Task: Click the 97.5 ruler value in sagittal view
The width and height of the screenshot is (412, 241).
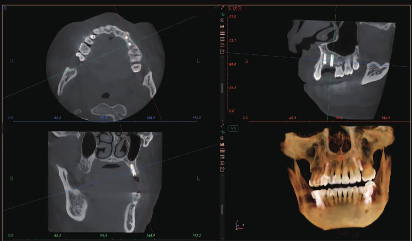Action: pyautogui.click(x=233, y=17)
